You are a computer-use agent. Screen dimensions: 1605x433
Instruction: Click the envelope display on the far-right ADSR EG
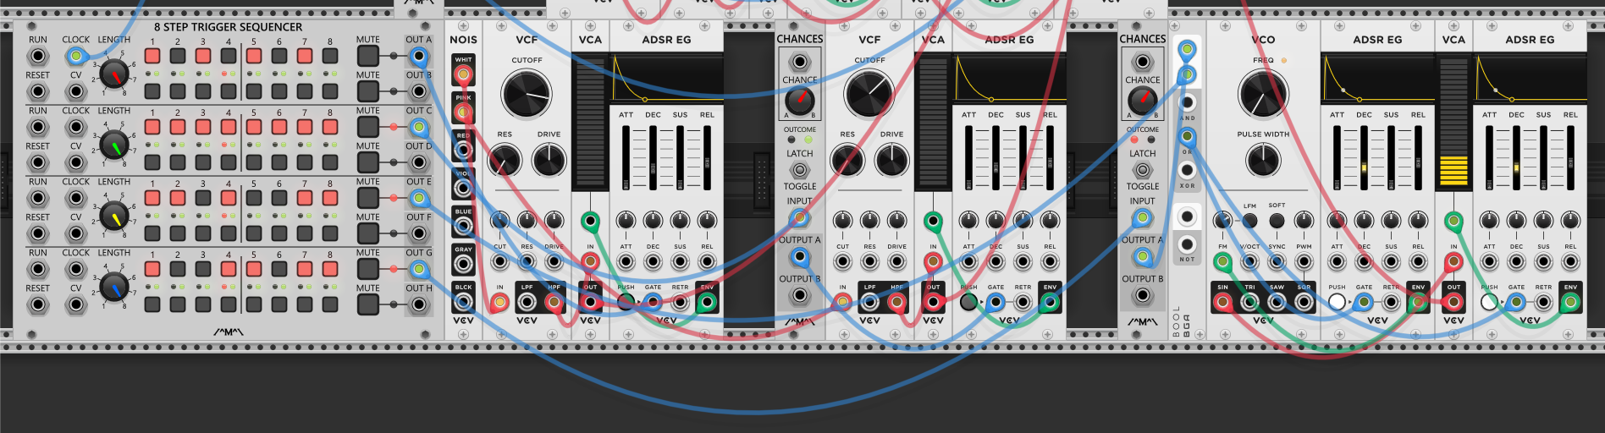(x=1530, y=78)
